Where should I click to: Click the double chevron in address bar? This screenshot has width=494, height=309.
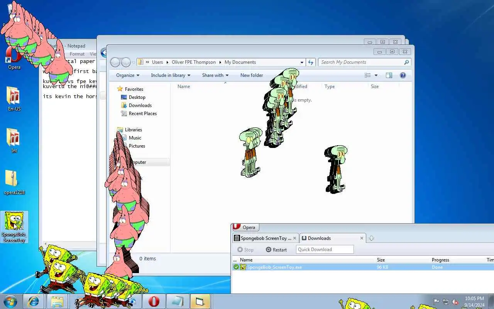[x=147, y=62]
